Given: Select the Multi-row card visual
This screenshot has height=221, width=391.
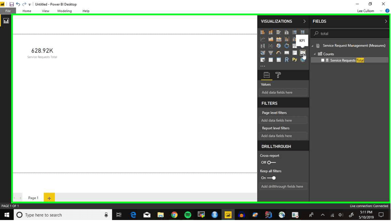Looking at the screenshot, I should 294,53.
